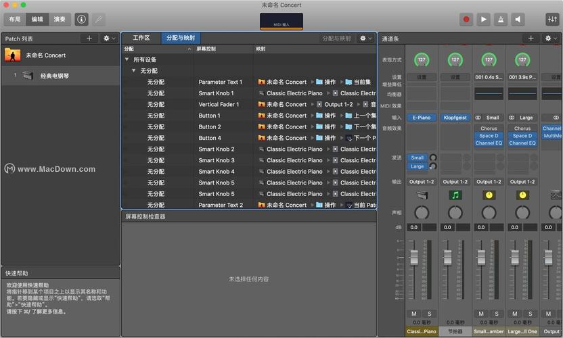Click the piano icon on the E-Piano channel strip
The height and width of the screenshot is (338, 563).
tap(422, 195)
